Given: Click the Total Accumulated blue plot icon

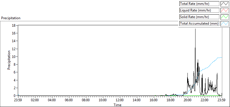Looking at the screenshot, I should pyautogui.click(x=225, y=24).
